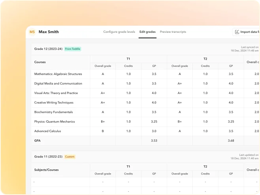Viewport: 260px width, 195px height.
Task: Click the Visual Arts: Theory and Practice course
Action: coord(56,93)
